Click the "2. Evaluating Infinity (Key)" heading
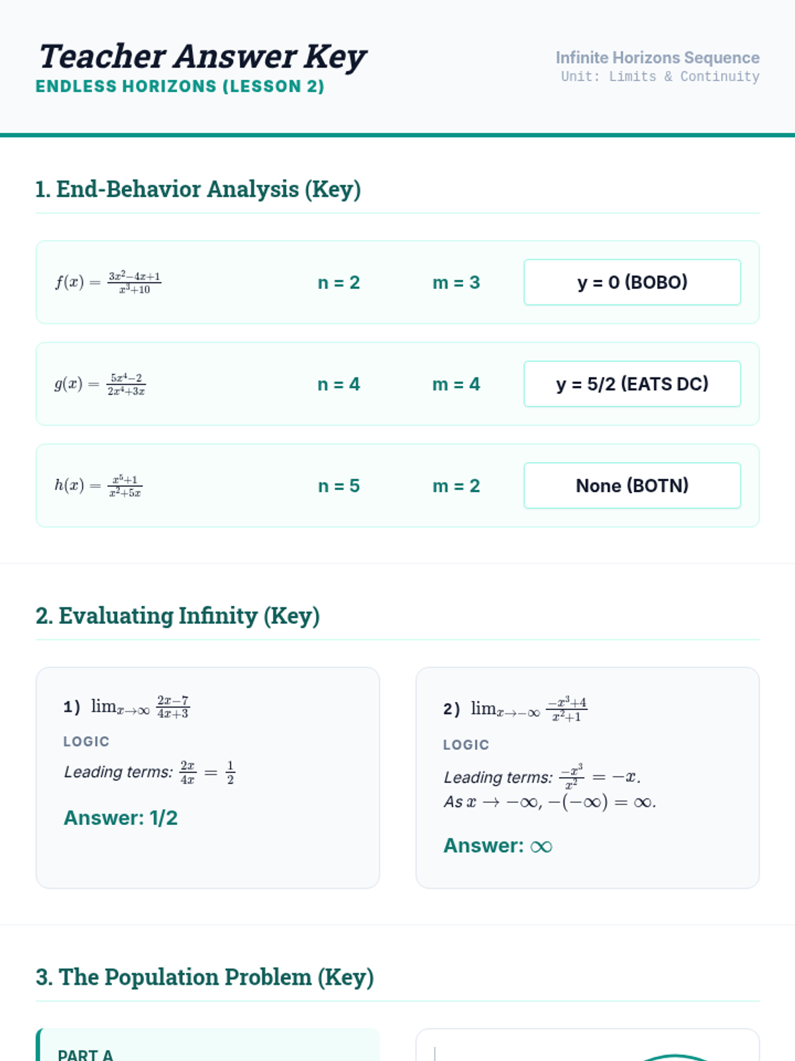795x1061 pixels. [178, 616]
